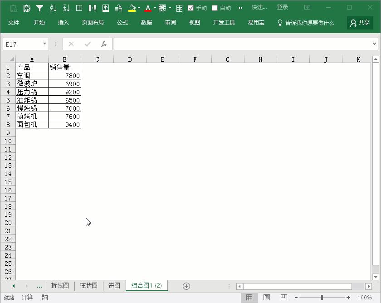Screen dimensions: 381x303
Task: Click the Sort Descending icon
Action: [x=67, y=7]
